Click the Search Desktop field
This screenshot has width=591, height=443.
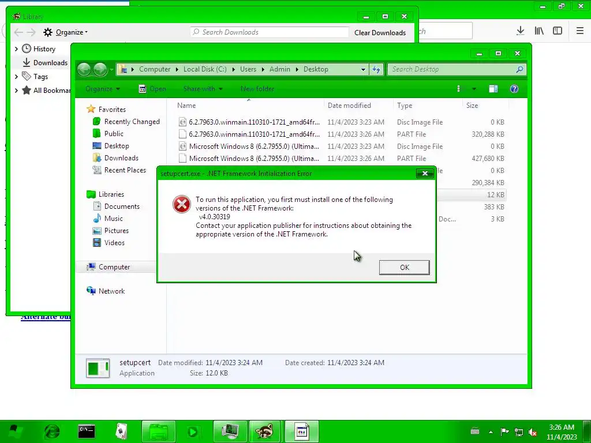[456, 69]
